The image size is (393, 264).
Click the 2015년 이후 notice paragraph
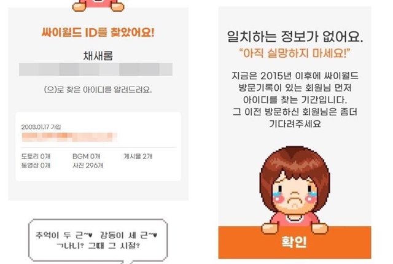click(x=295, y=99)
